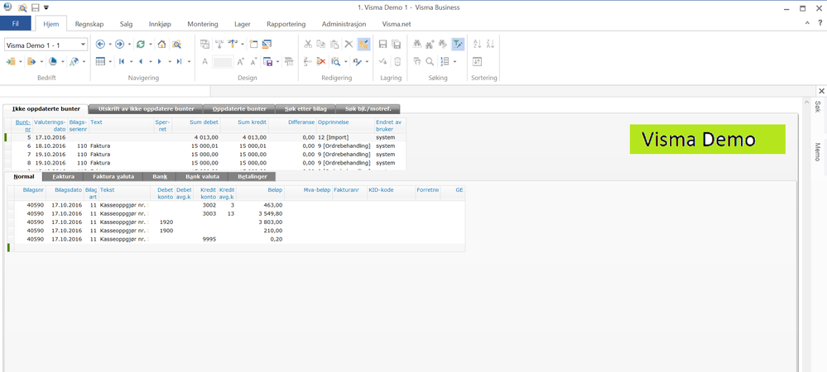Open the quick access toolbar customize arrow
Image resolution: width=827 pixels, height=372 pixels.
(x=46, y=7)
